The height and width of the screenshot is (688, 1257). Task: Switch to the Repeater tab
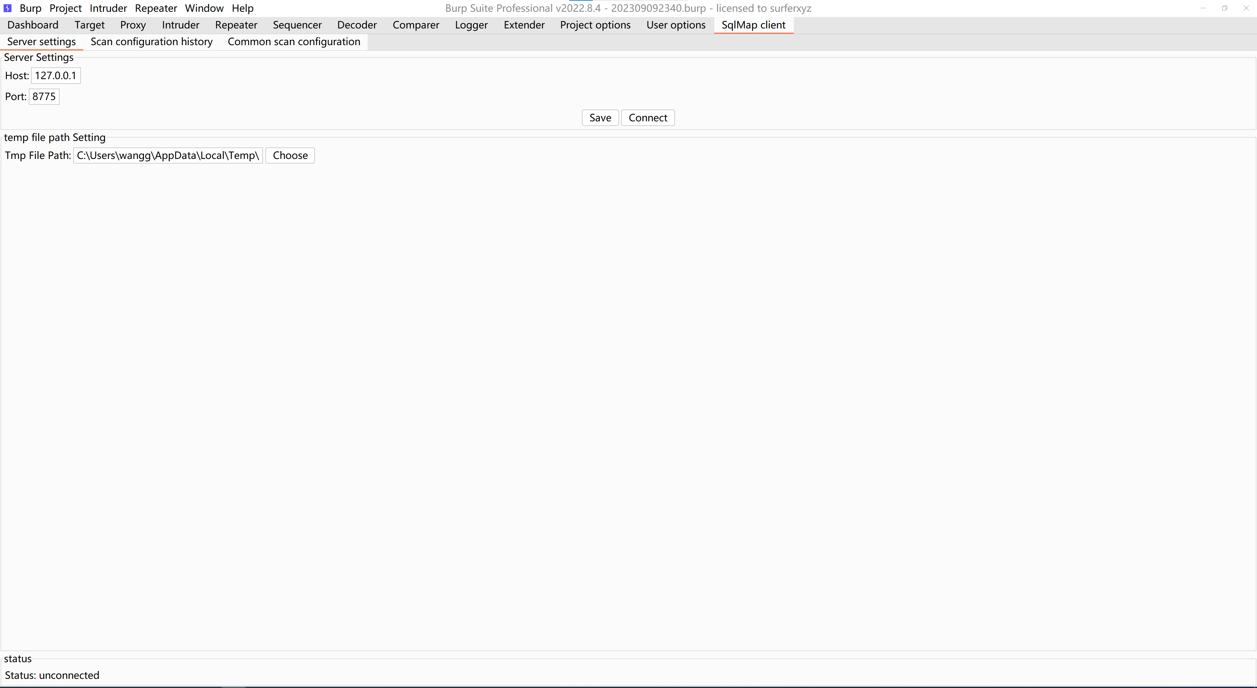tap(236, 25)
